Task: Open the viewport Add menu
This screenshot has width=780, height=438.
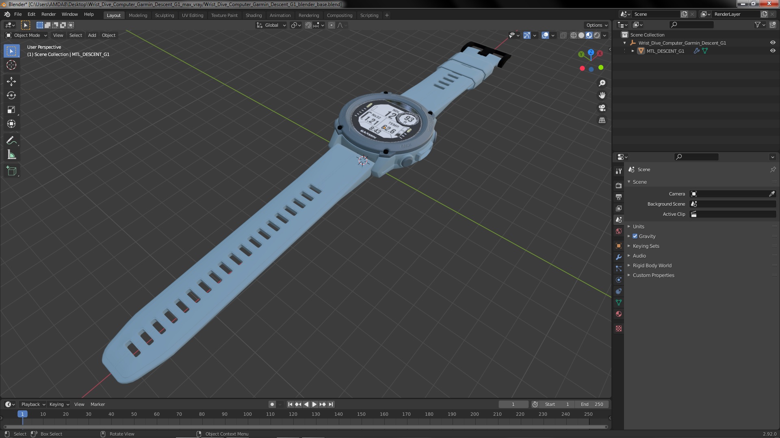Action: point(92,35)
